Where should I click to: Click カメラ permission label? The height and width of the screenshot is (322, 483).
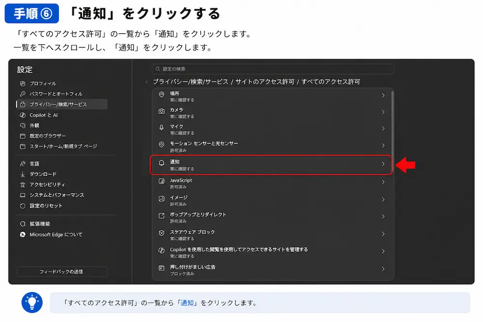click(x=176, y=110)
